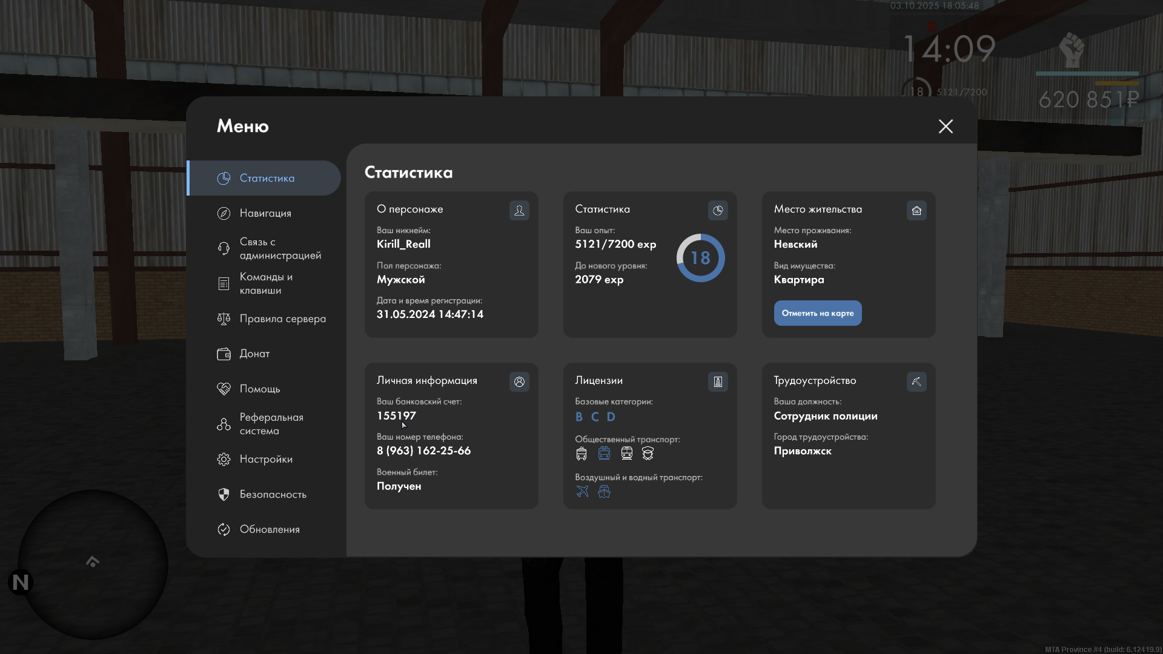Go to the Донат section
This screenshot has width=1163, height=654.
pos(254,354)
